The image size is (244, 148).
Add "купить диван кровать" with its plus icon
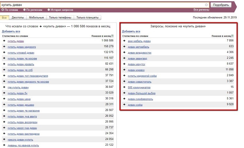(x=4, y=64)
